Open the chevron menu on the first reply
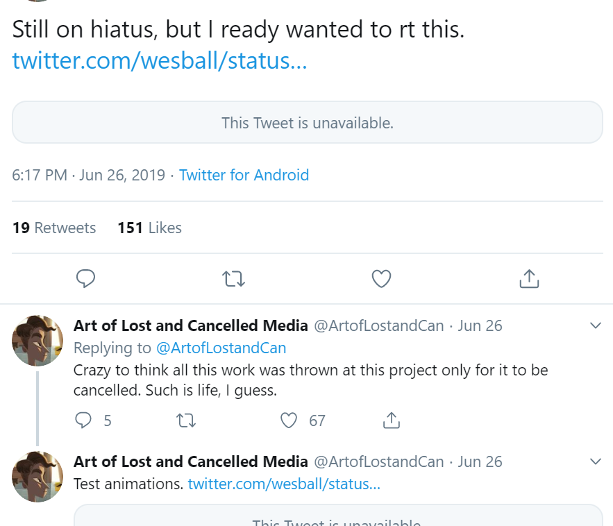 pos(596,325)
